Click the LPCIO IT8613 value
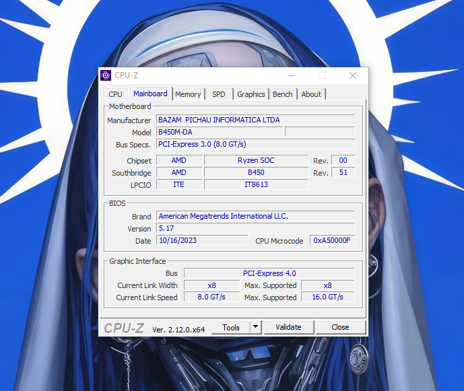 point(257,184)
